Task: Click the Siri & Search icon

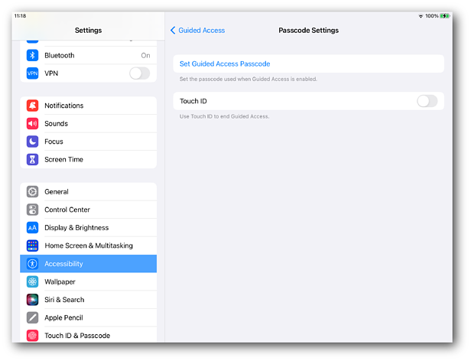Action: (x=32, y=300)
